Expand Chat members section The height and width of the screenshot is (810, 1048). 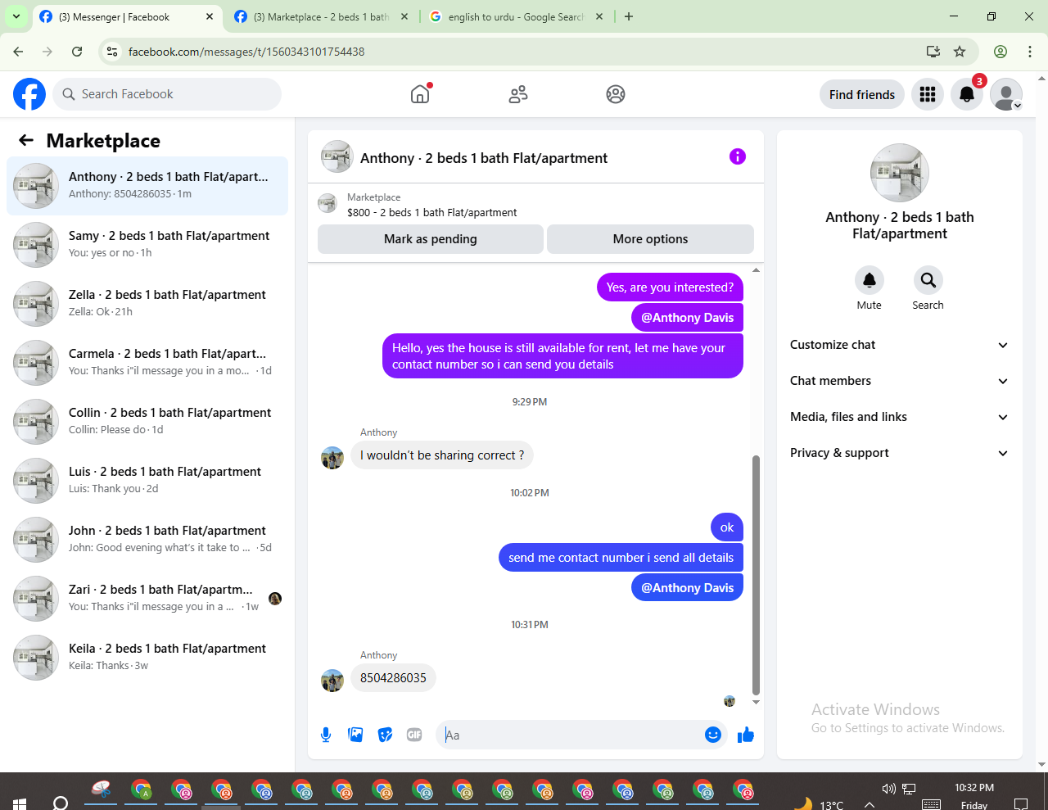point(899,381)
